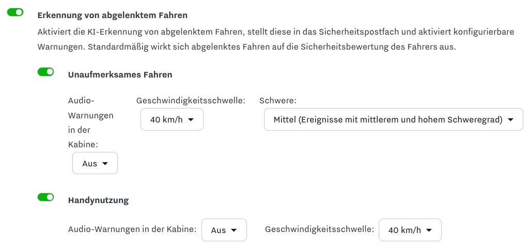Disable the Unaufmerksames Fahren switch
Image resolution: width=528 pixels, height=248 pixels.
pos(45,72)
